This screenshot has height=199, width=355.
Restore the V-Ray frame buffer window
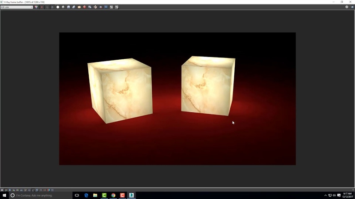tap(342, 2)
